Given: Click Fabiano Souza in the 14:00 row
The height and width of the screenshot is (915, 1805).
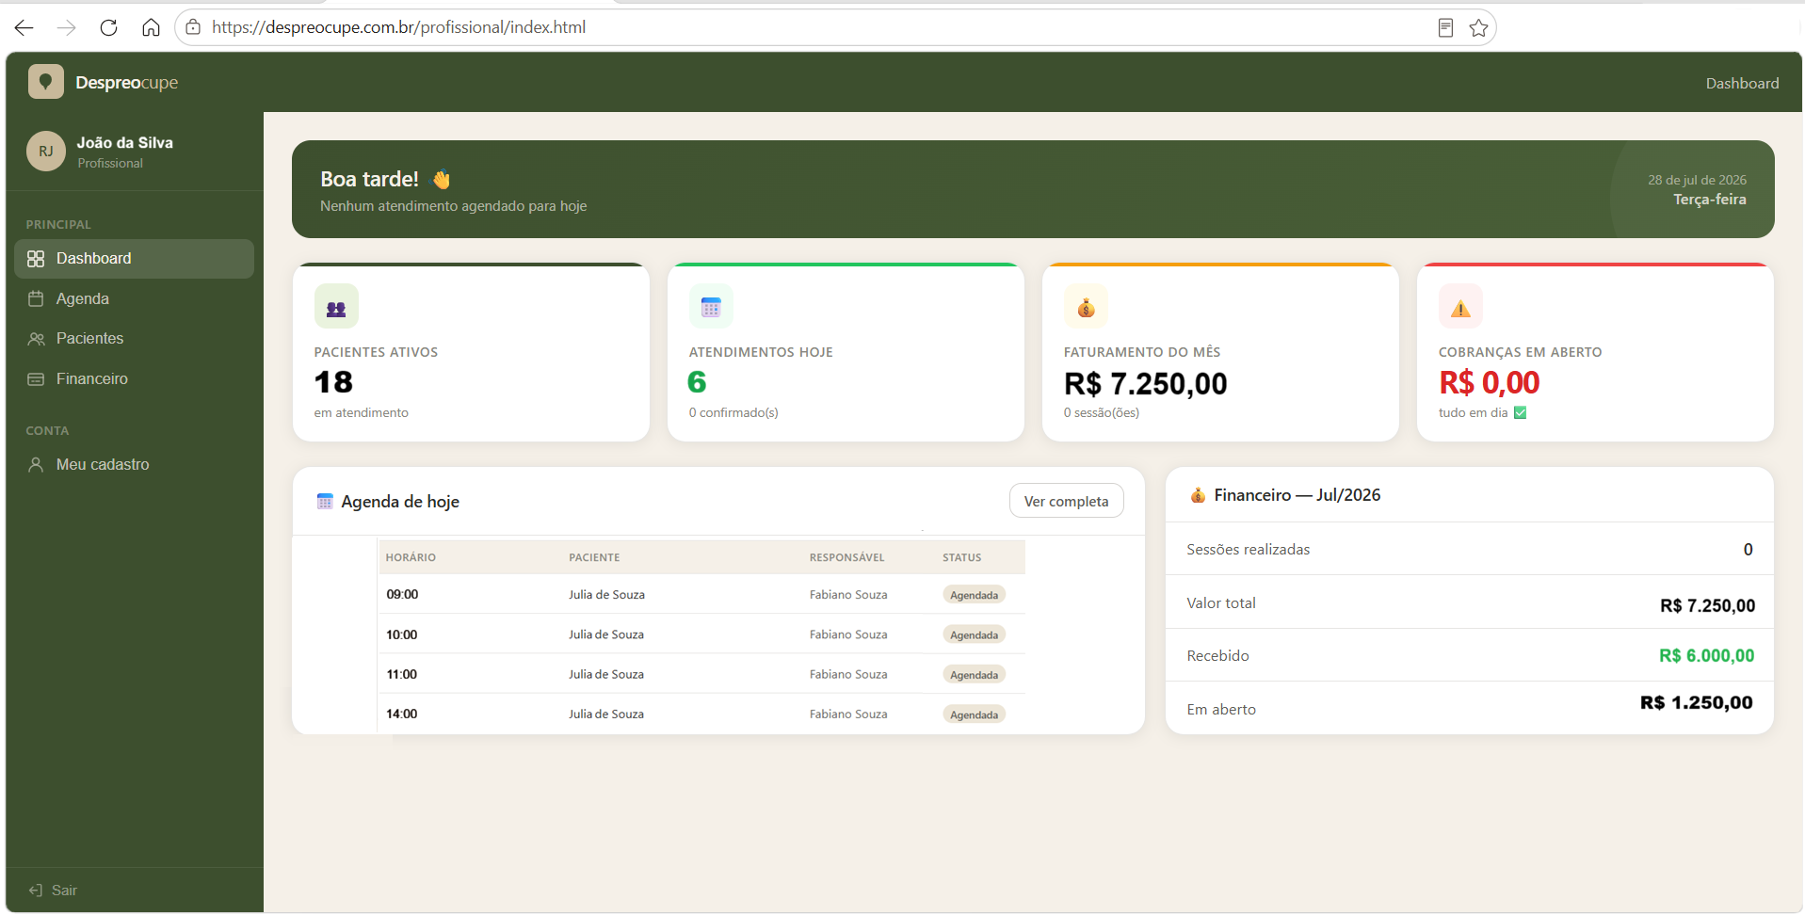Looking at the screenshot, I should point(848,714).
